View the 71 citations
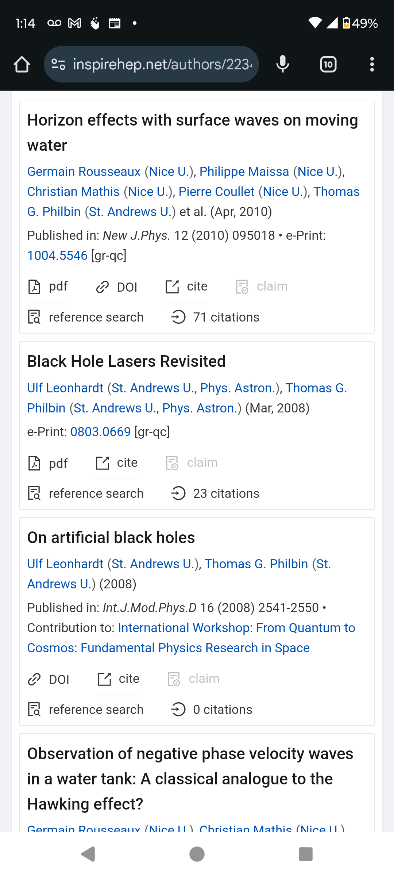The image size is (394, 876). pyautogui.click(x=215, y=317)
